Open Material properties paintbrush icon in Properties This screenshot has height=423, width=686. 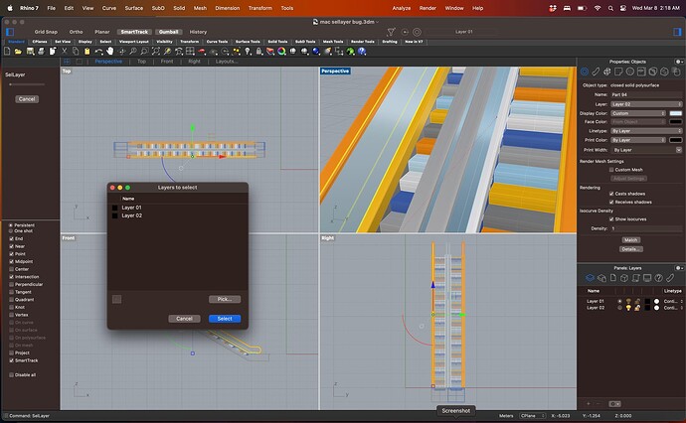(x=596, y=71)
